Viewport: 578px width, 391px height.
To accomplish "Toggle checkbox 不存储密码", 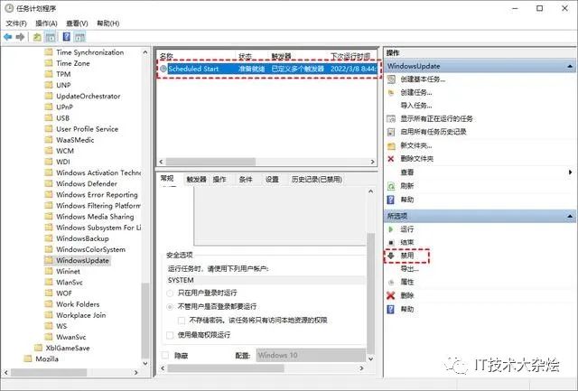I will [182, 321].
